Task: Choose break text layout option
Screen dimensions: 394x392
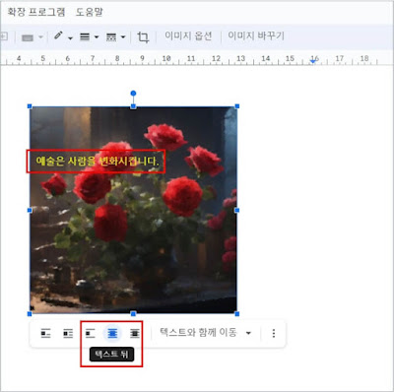Action: click(x=90, y=334)
